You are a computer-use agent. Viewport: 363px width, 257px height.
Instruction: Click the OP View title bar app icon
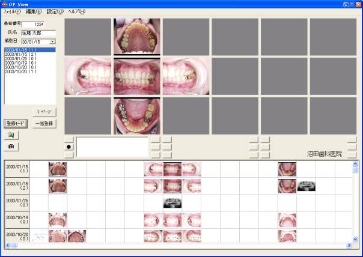(5, 4)
